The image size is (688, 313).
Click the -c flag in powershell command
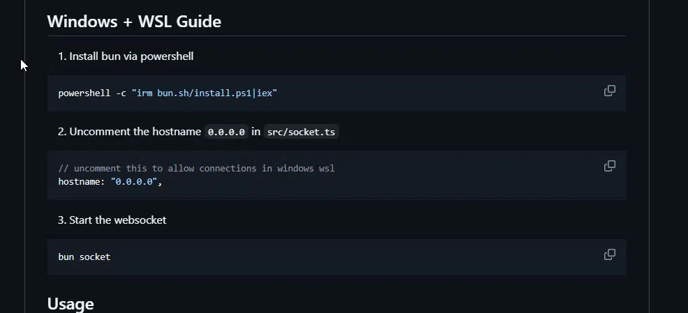[121, 93]
